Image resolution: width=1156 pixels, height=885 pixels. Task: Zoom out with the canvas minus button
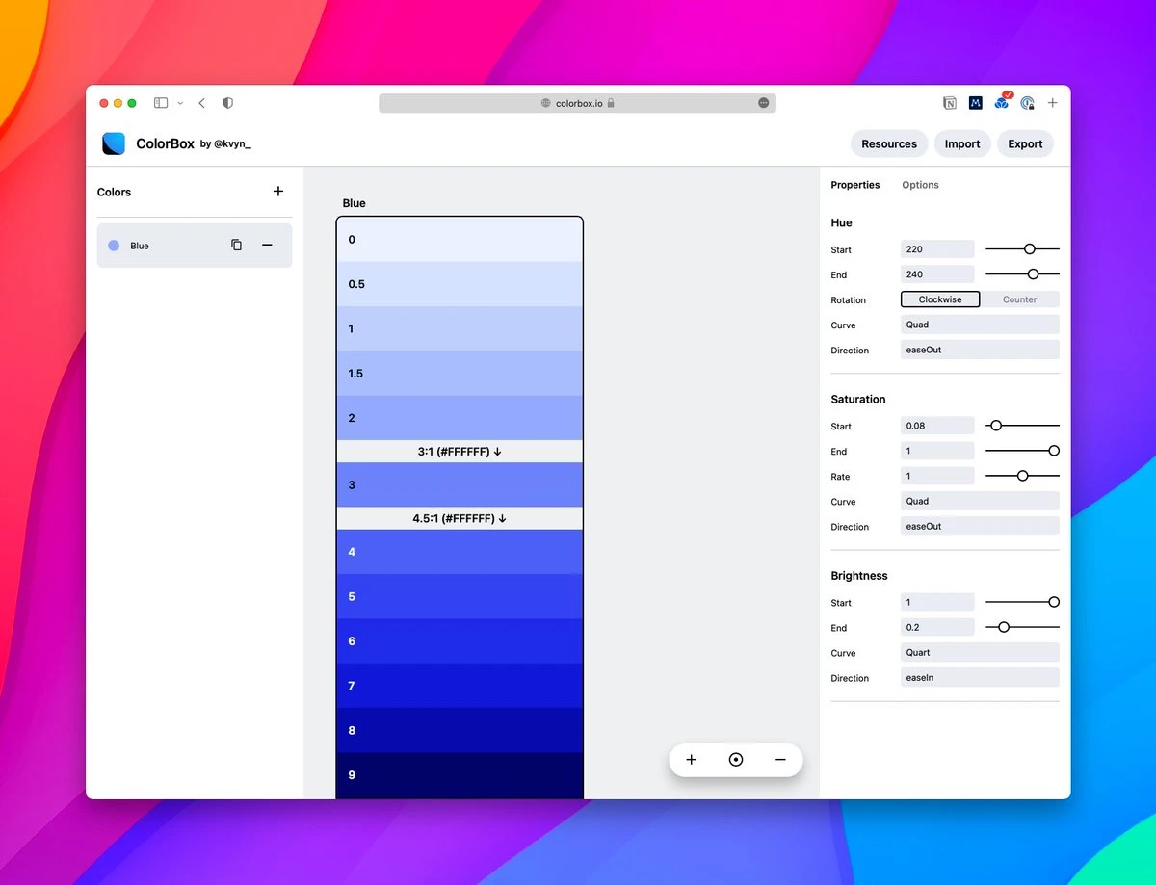point(780,760)
